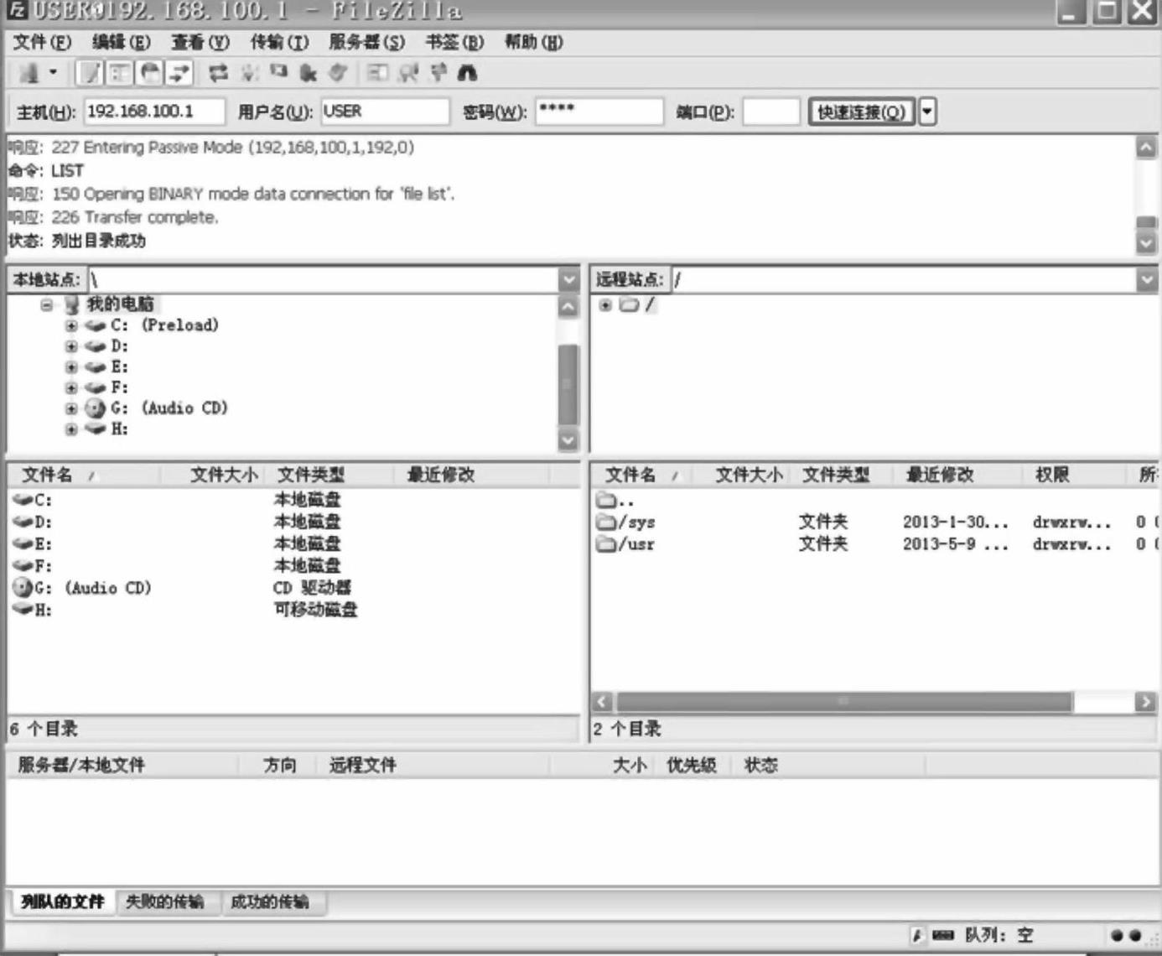Screen dimensions: 1162x956
Task: Expand the C: (Preload) tree node
Action: click(x=71, y=325)
